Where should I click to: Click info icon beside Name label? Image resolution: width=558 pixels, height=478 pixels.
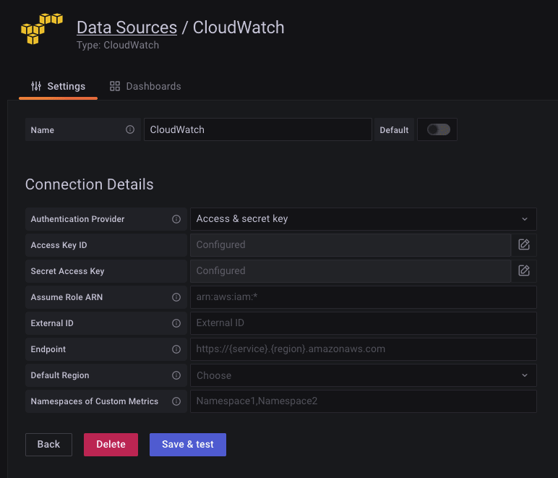[130, 129]
